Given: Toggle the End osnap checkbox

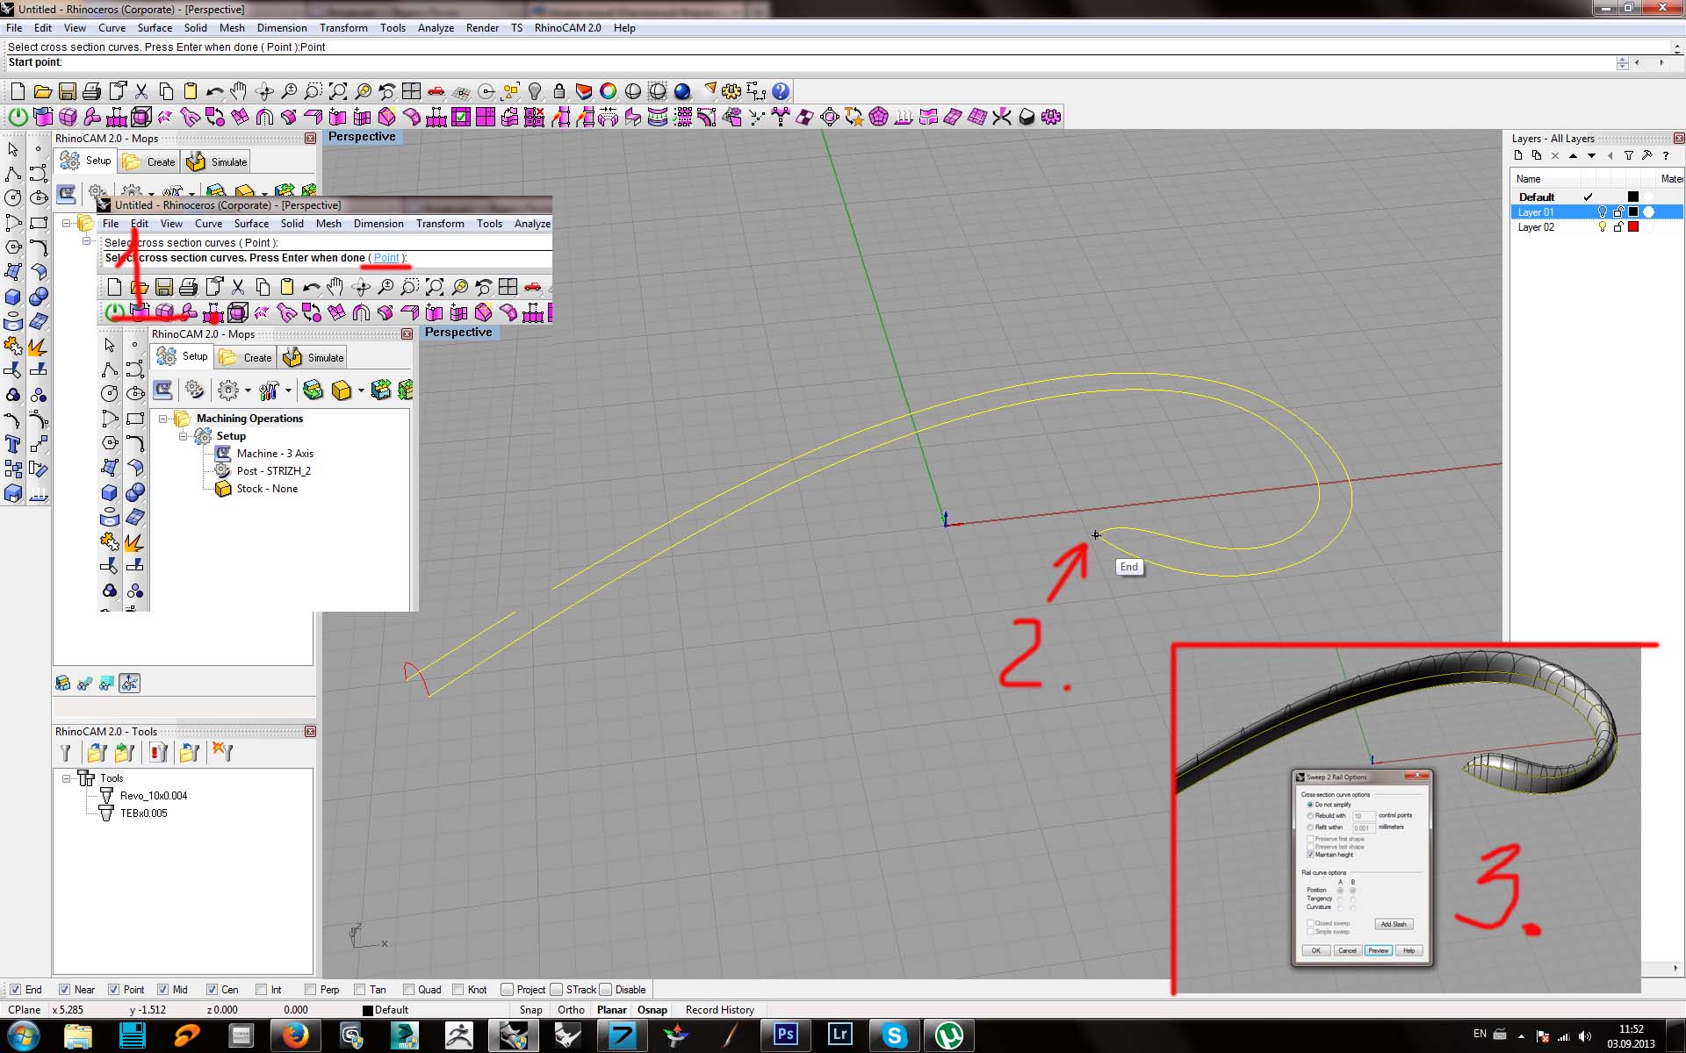Looking at the screenshot, I should point(15,990).
